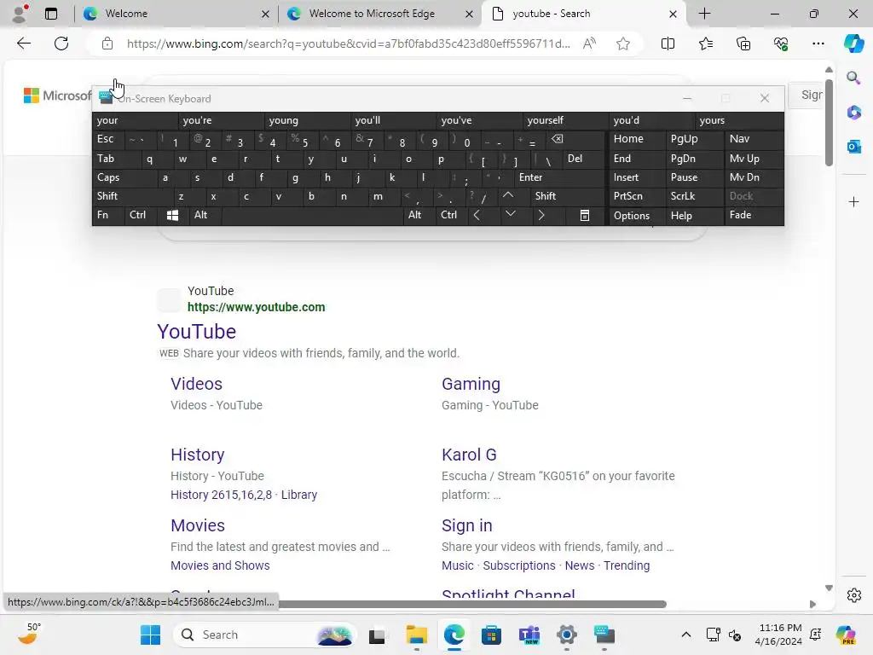This screenshot has height=655, width=873.
Task: Open the tab actions menu icon
Action: 51,14
